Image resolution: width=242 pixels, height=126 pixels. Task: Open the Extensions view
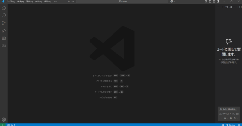(4, 38)
